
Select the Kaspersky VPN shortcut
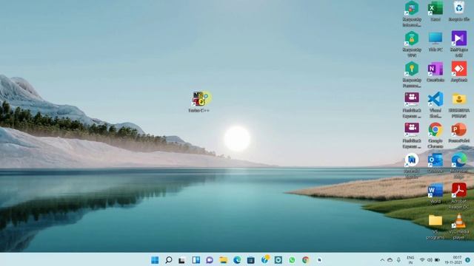[x=412, y=44]
